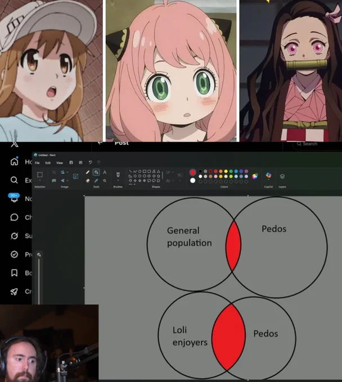342x382 pixels.
Task: Go back using the Post arrow
Action: pos(100,143)
